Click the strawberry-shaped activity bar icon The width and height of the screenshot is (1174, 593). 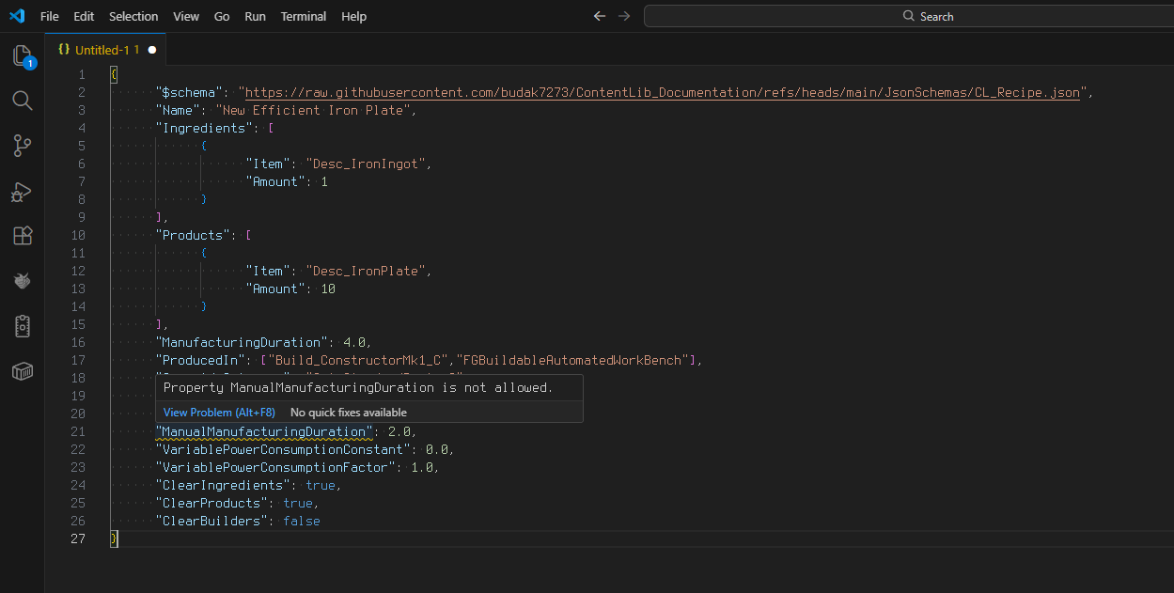tap(23, 281)
